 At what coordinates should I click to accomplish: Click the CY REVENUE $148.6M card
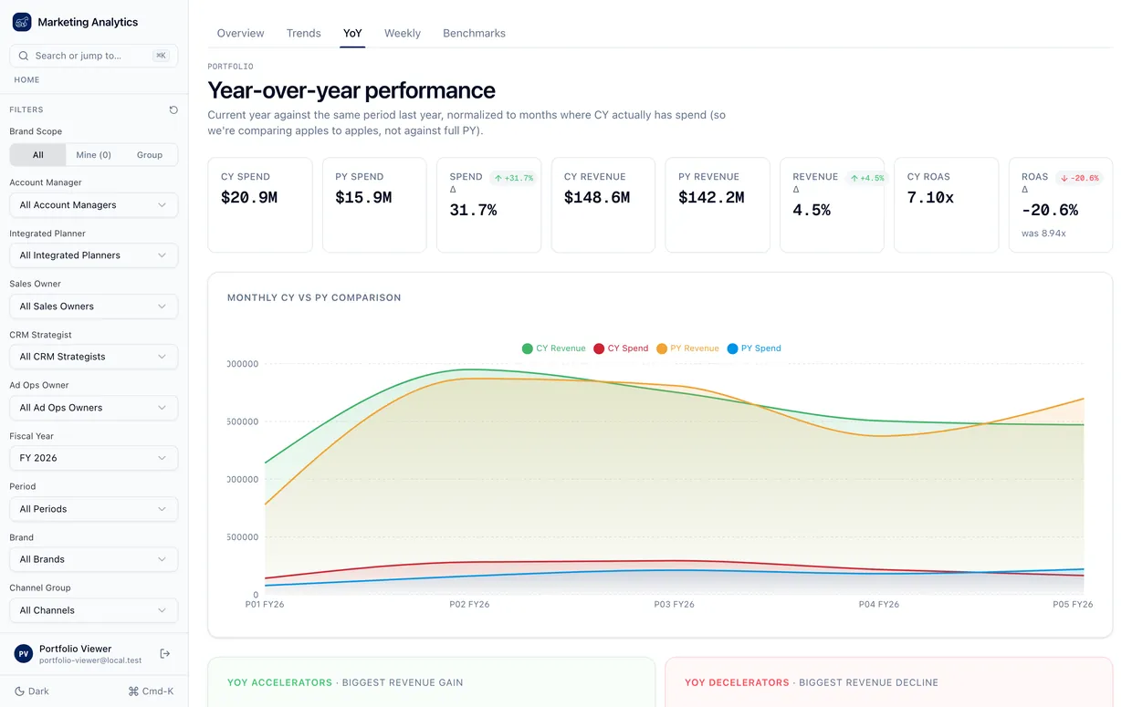(603, 205)
